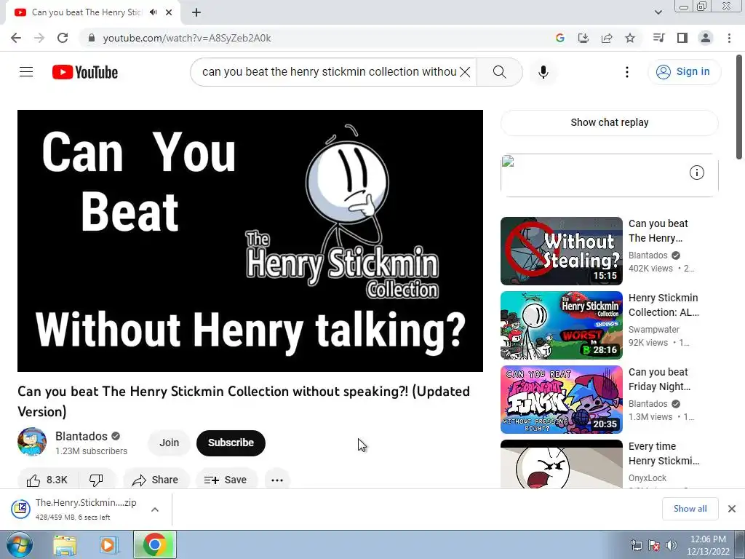Open the Blantados channel name link
This screenshot has height=559, width=745.
point(81,436)
